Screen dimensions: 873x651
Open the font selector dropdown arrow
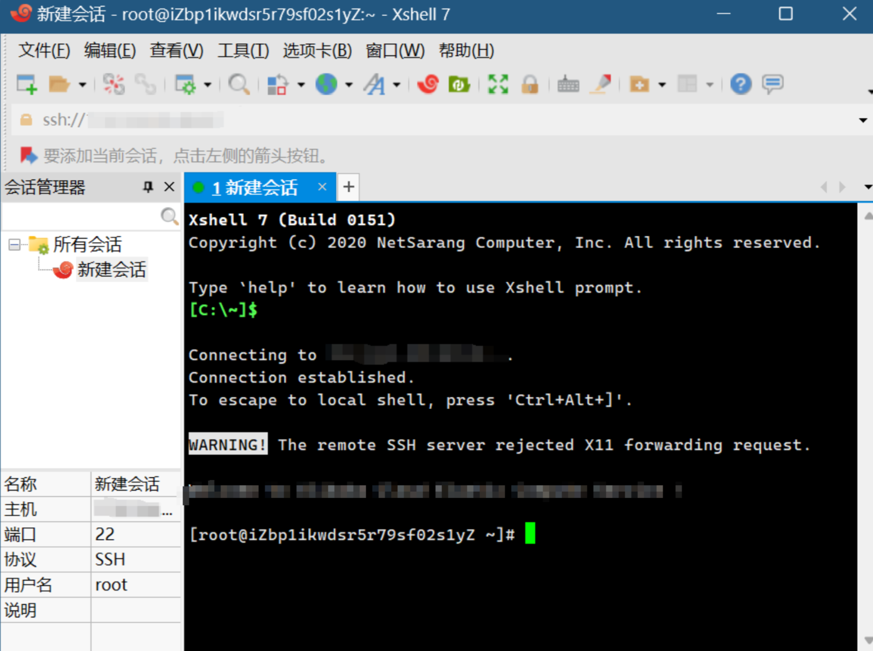point(395,84)
